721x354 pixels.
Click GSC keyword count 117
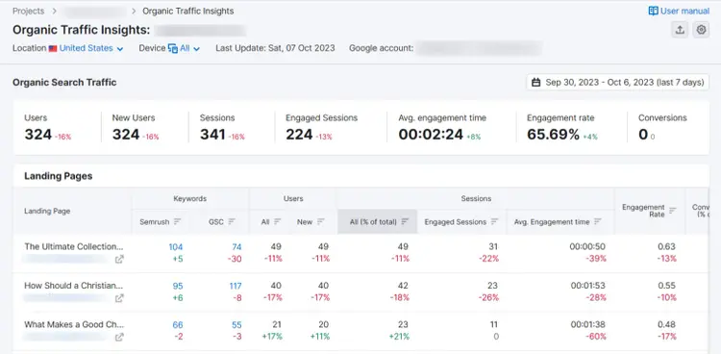click(x=236, y=286)
